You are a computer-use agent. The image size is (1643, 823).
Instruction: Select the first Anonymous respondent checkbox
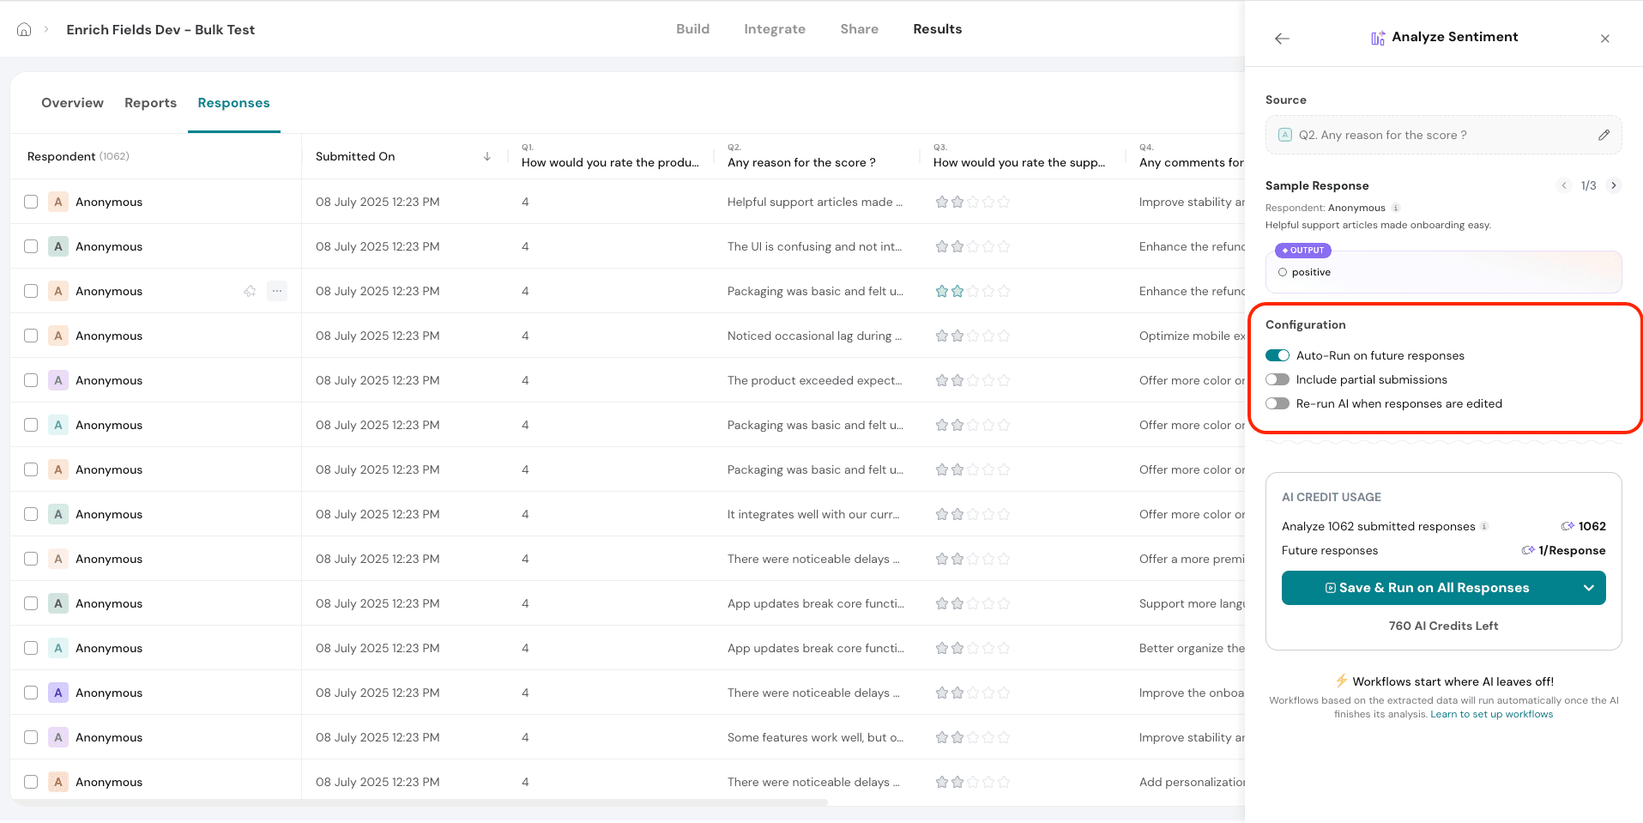[31, 202]
